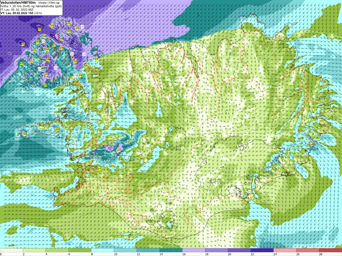342x256 pixels.
Task: Click the 26–28 m/s salmon scale swatch
Action: (308, 250)
